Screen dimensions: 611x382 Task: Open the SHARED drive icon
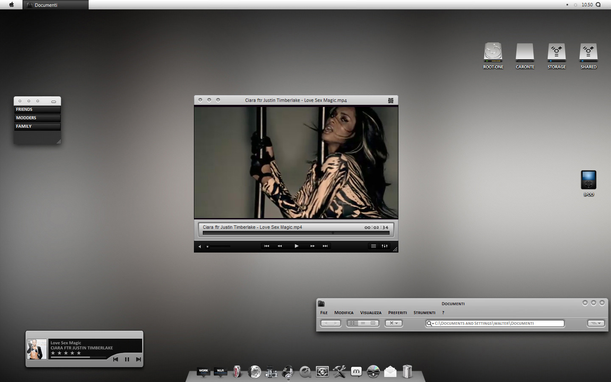589,53
